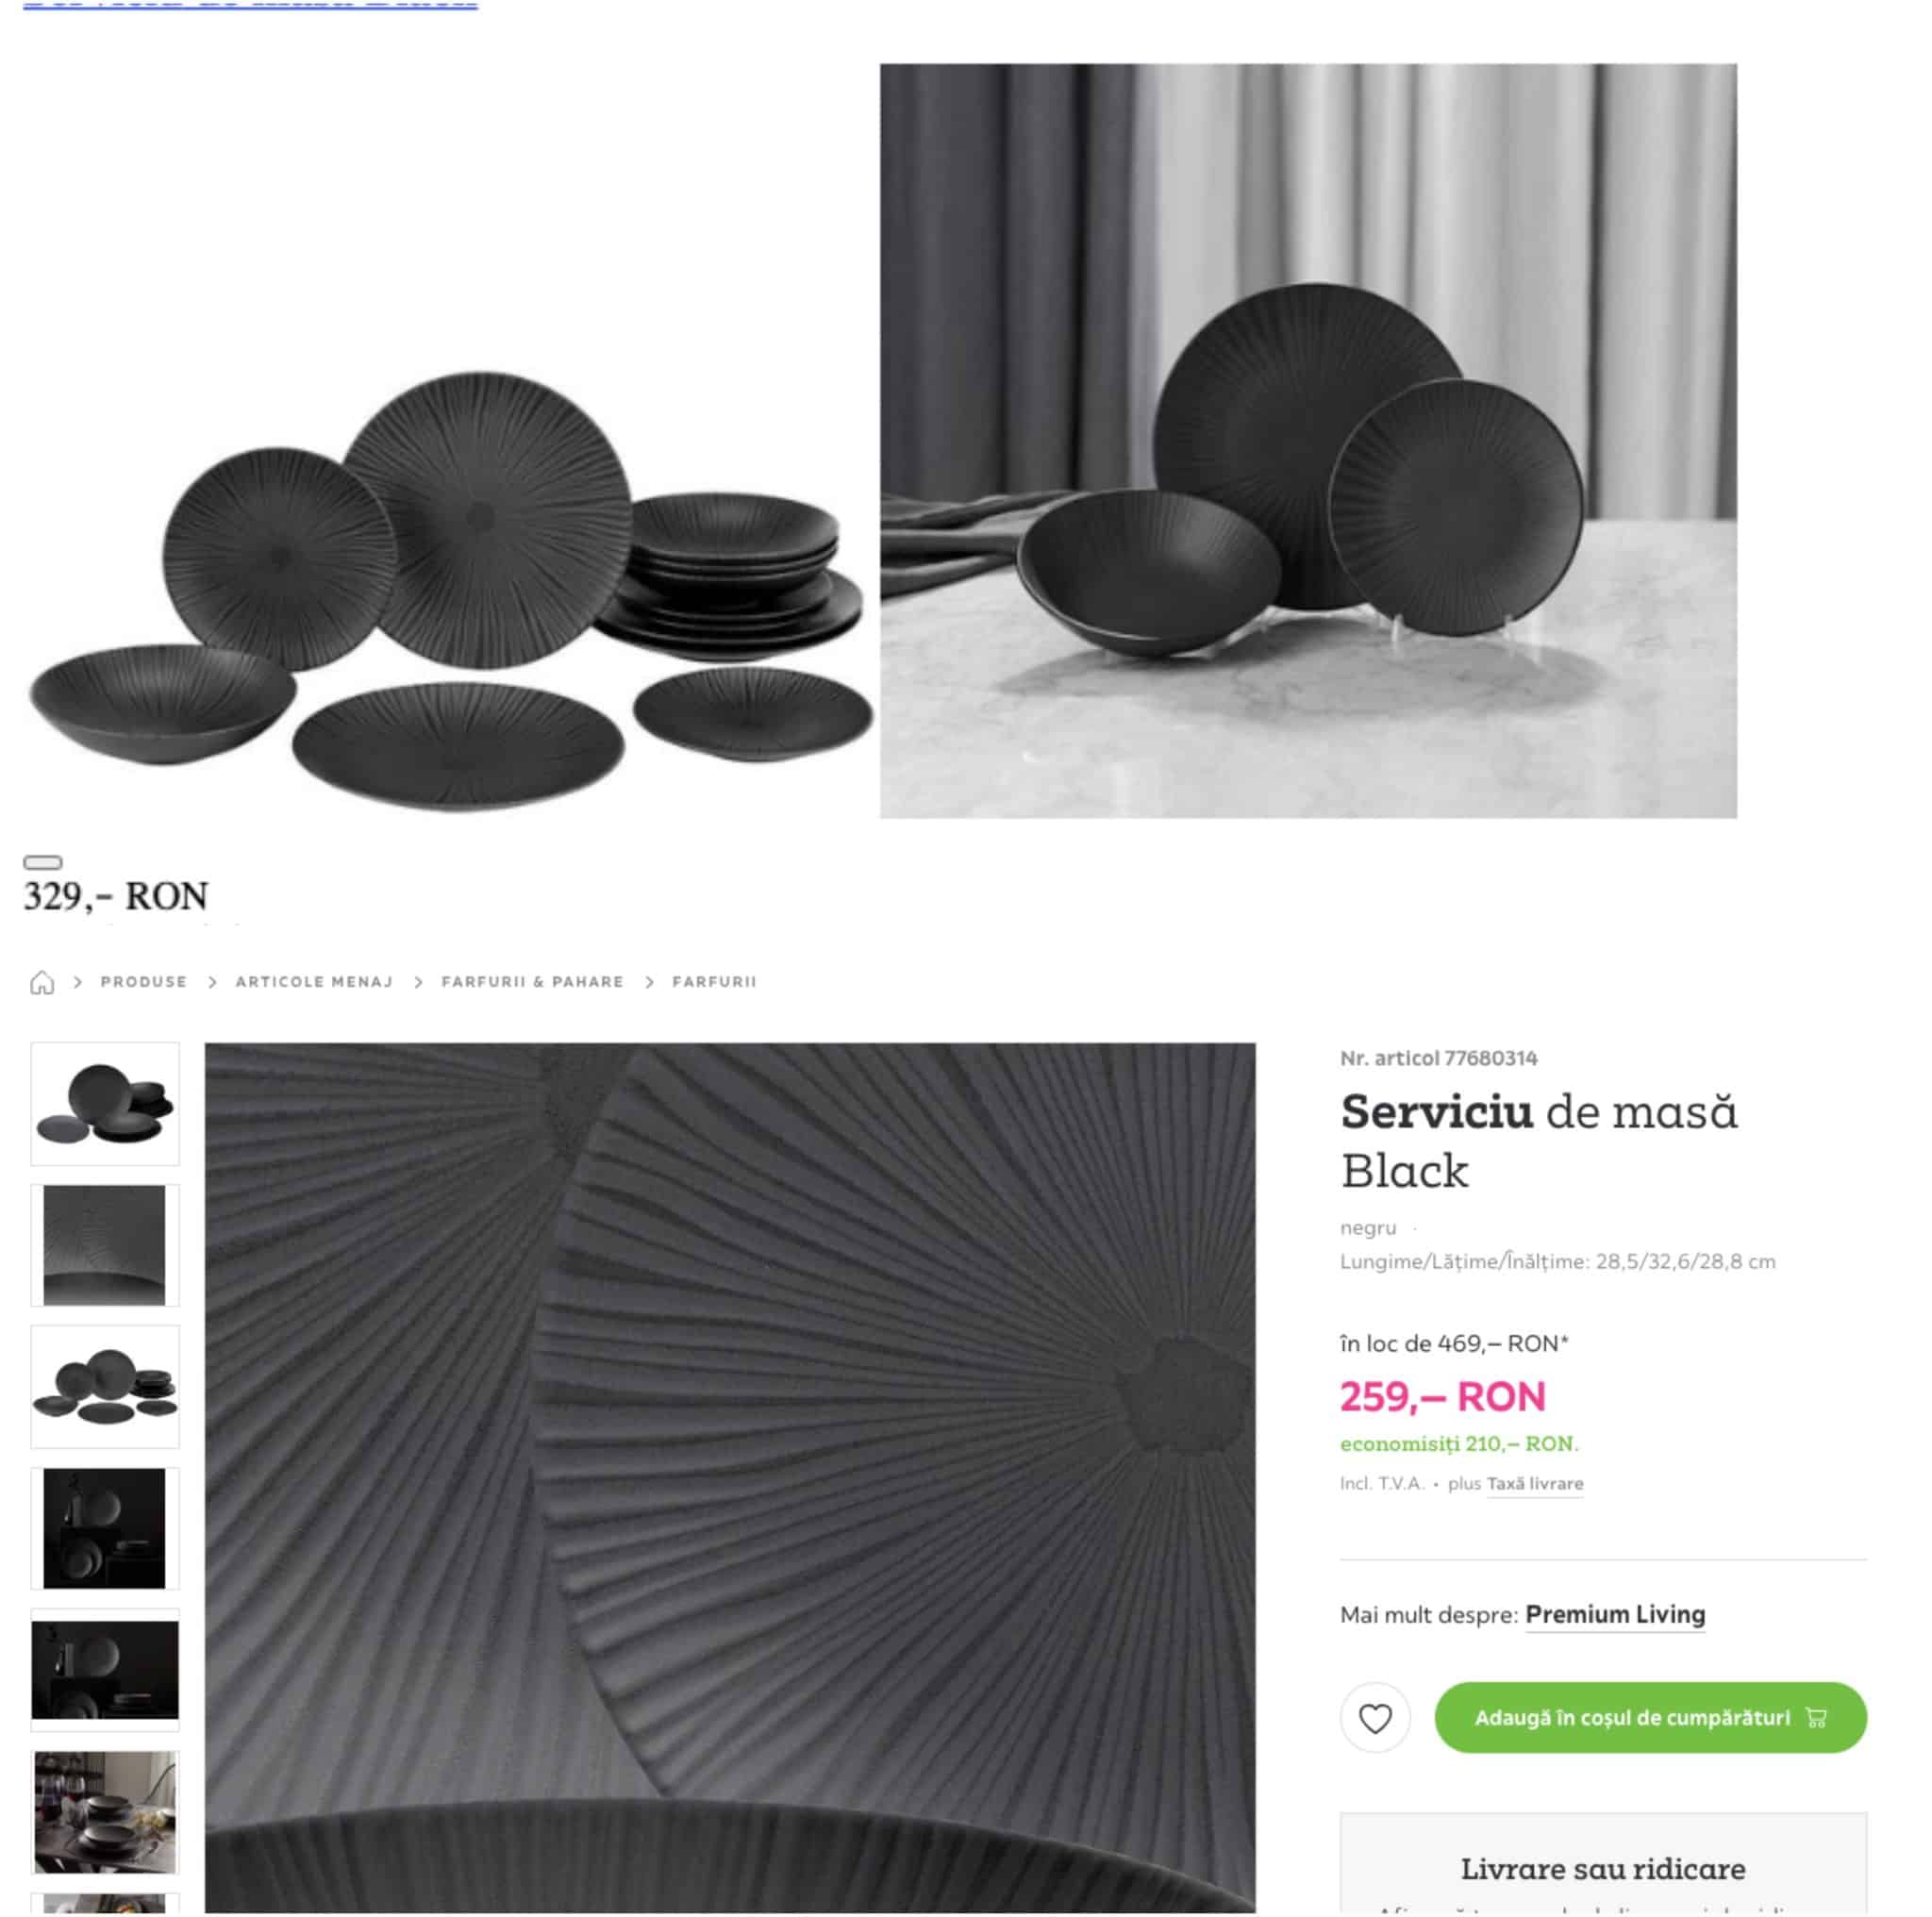Open the Taxă livrare link
The width and height of the screenshot is (1932, 1917).
click(1535, 1484)
